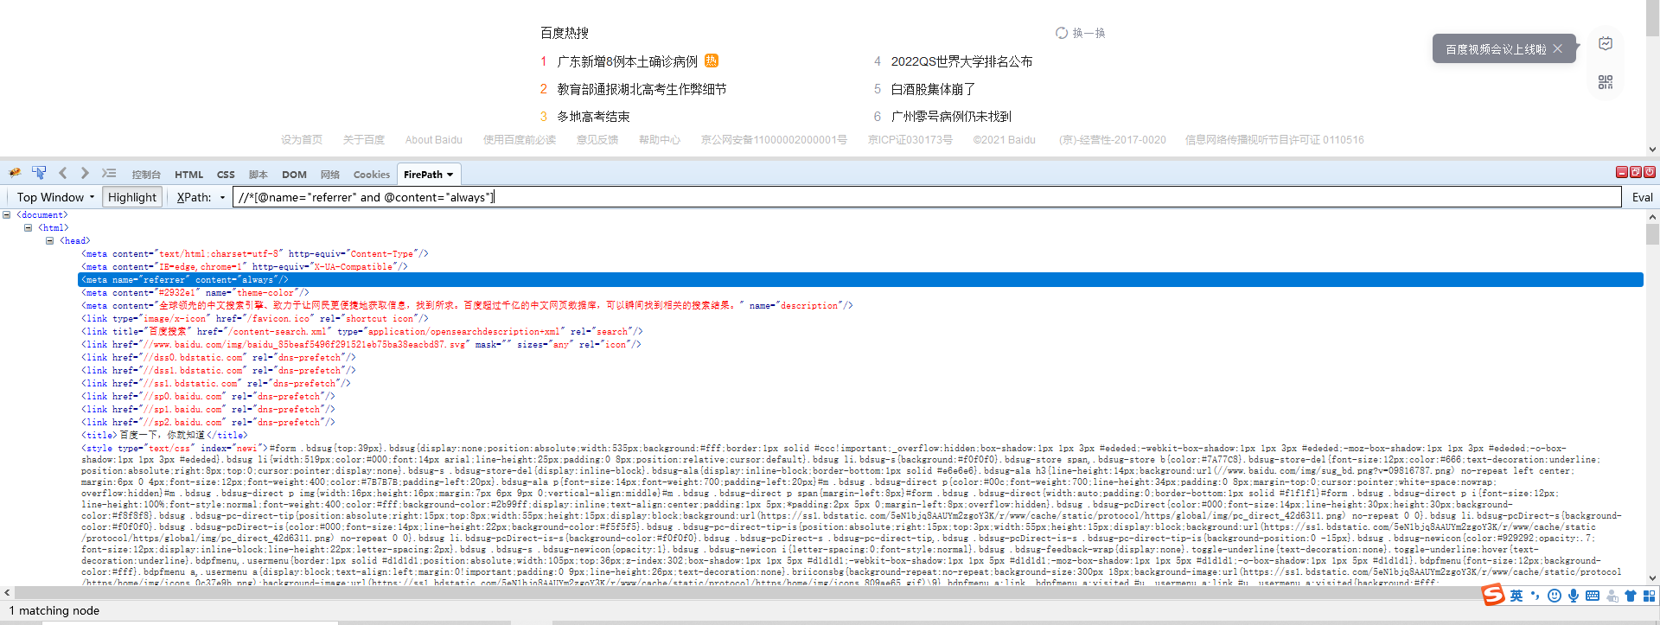
Task: Click inside the XPath expression input field
Action: coord(927,197)
